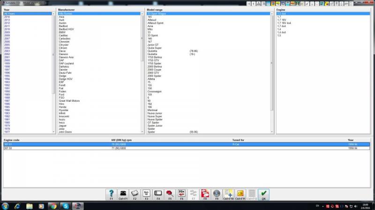The width and height of the screenshot is (375, 210).
Task: Select year 2014 in Year list
Action: click(x=7, y=17)
